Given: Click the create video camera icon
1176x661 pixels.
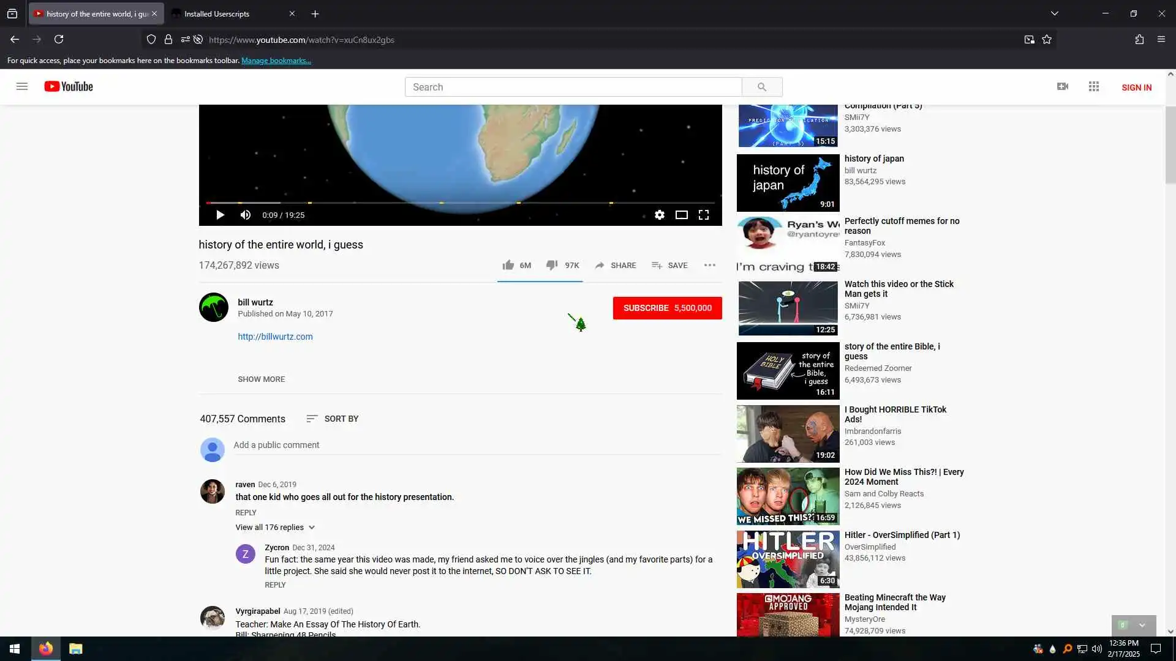Looking at the screenshot, I should pos(1063,87).
